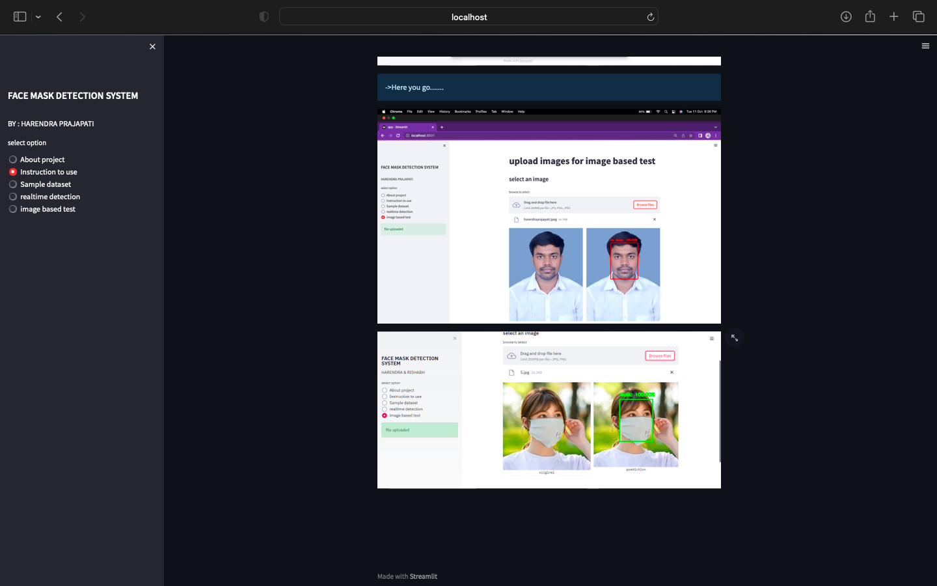Open the Share menu
Screen dimensions: 937x586
[870, 16]
